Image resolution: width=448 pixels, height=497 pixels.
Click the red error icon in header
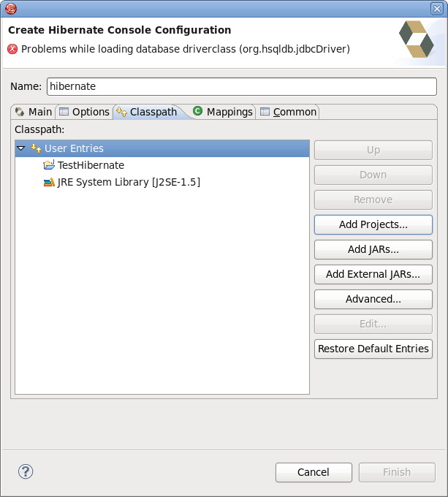pos(12,49)
